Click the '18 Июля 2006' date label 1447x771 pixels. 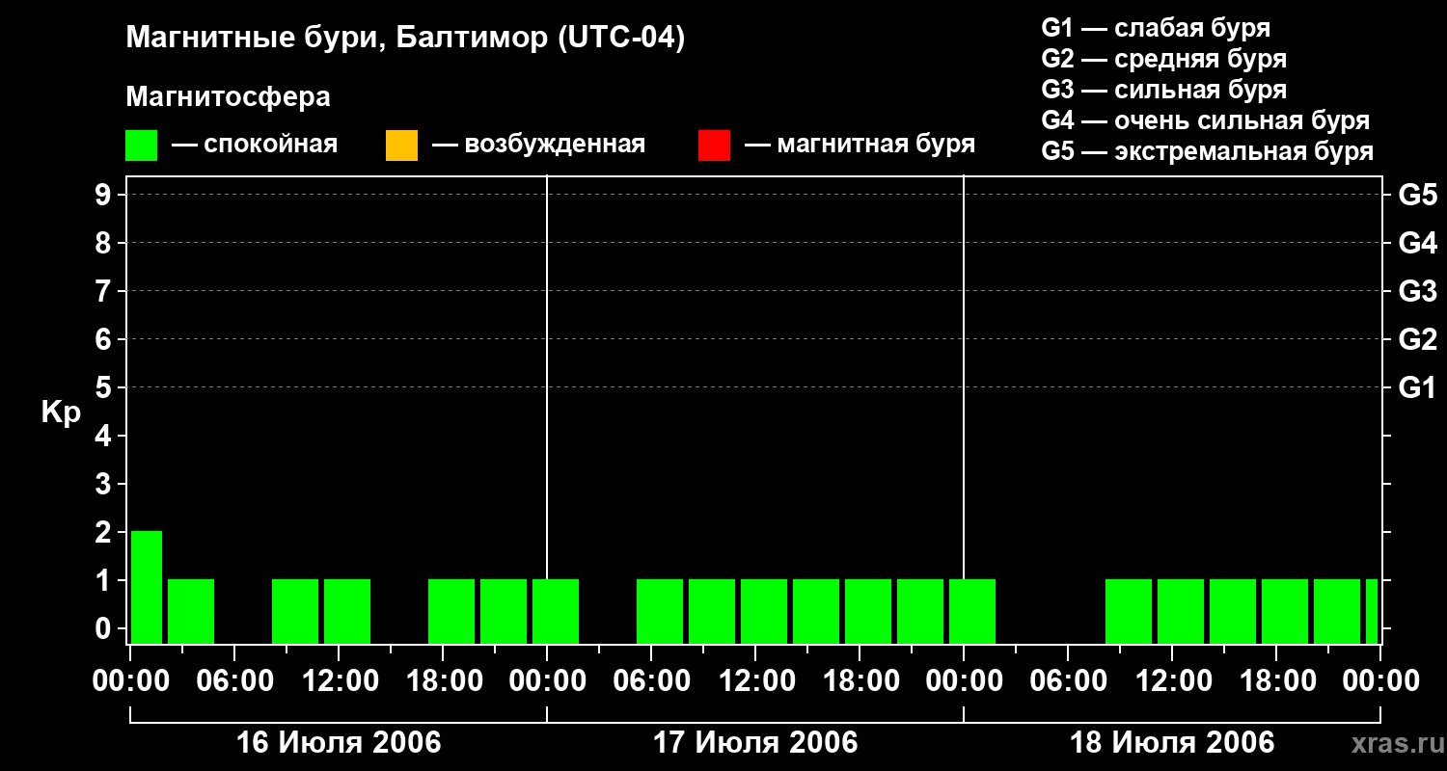1172,743
